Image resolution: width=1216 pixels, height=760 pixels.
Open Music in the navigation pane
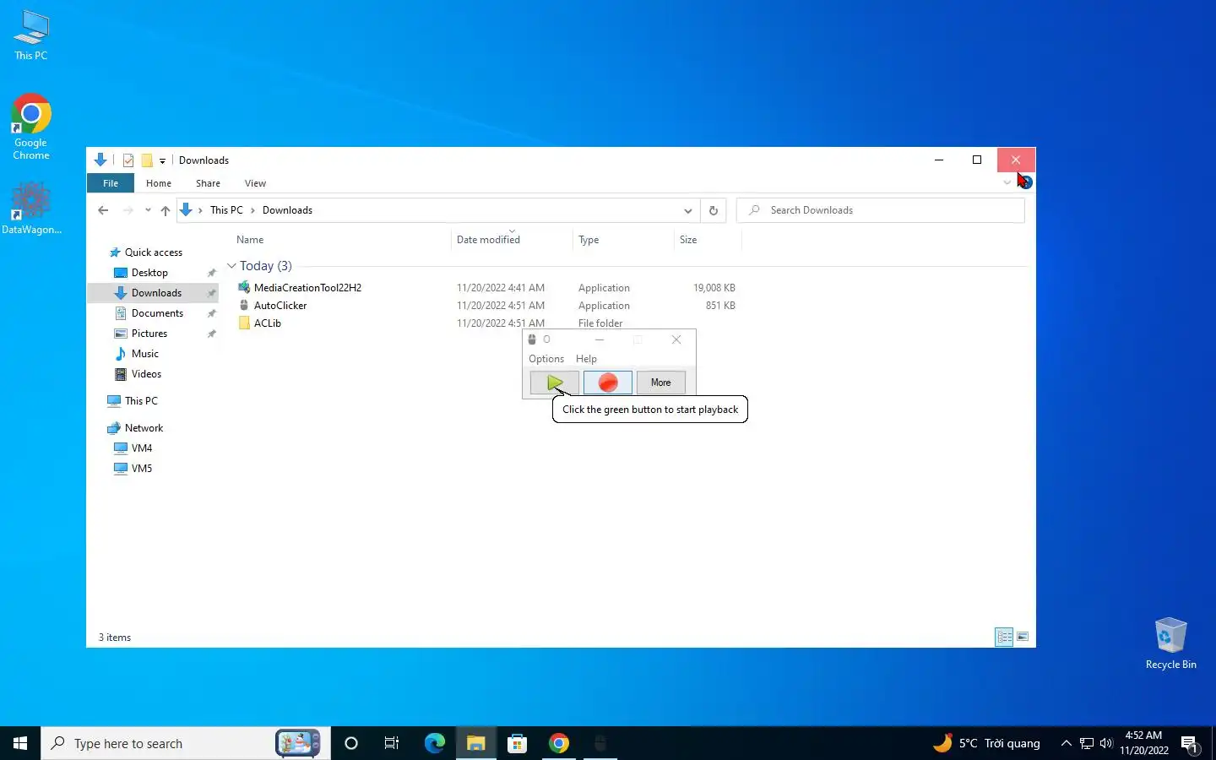coord(144,354)
